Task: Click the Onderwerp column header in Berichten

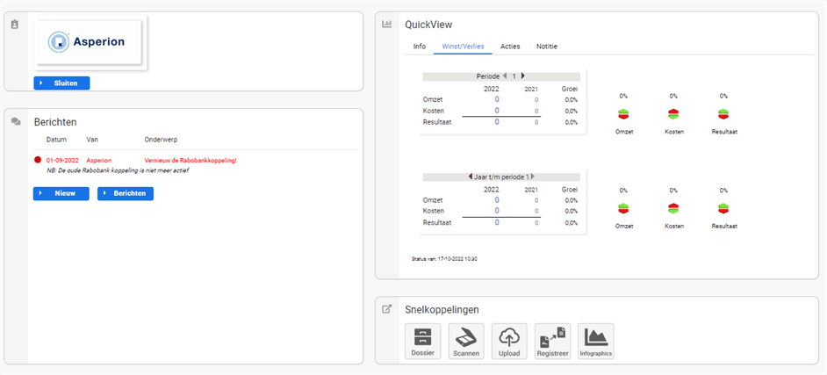Action: point(161,140)
